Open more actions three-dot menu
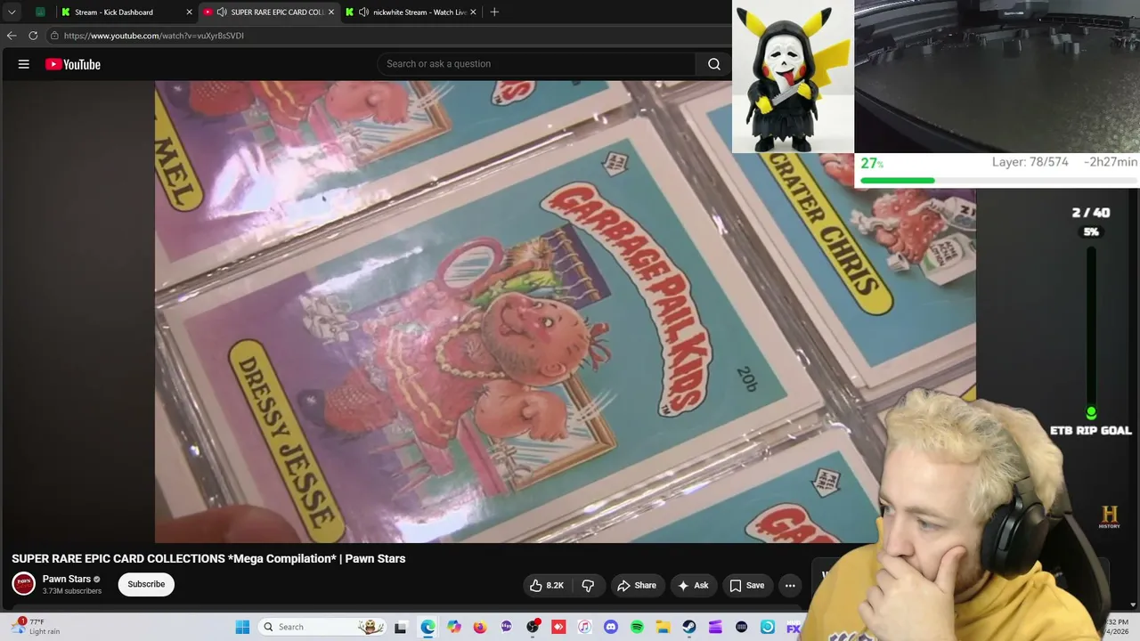The height and width of the screenshot is (641, 1140). [790, 585]
